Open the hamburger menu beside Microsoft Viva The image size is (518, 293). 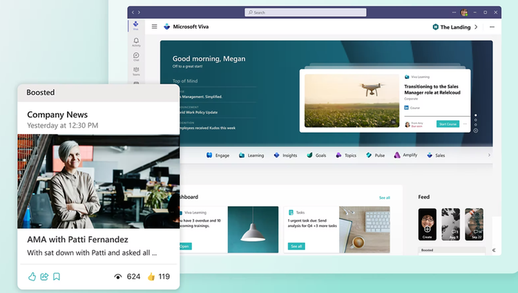[154, 26]
